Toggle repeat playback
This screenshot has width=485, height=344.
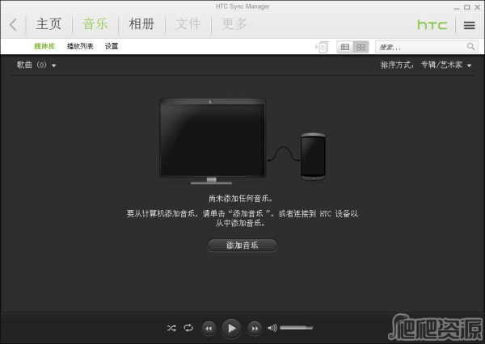click(188, 328)
